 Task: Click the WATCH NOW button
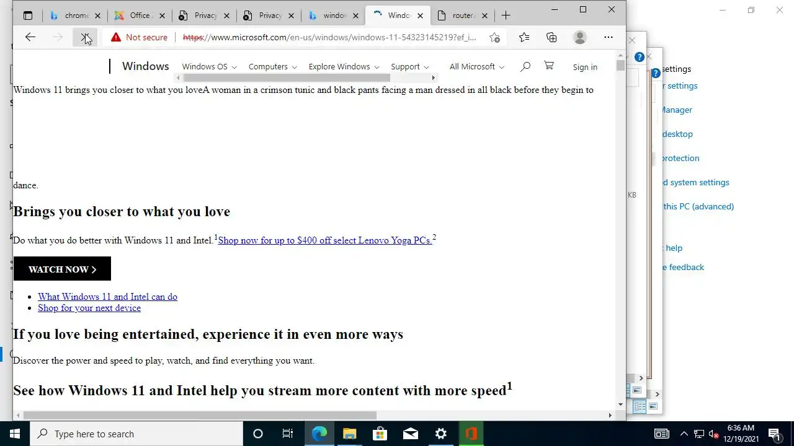pyautogui.click(x=62, y=269)
